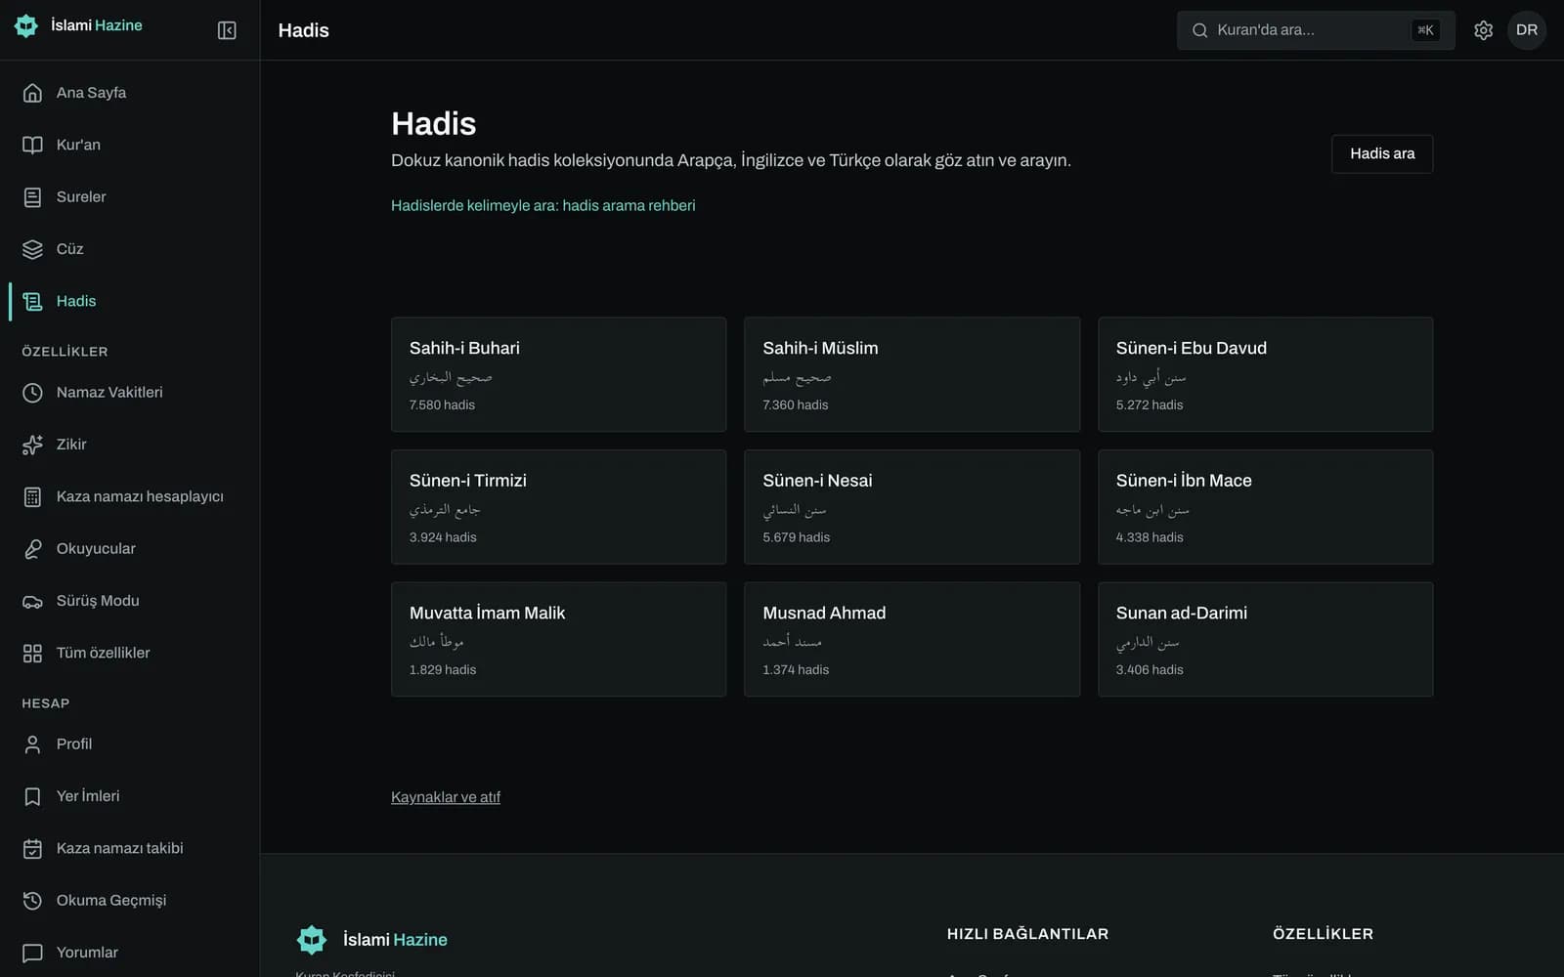Click the Cüz layers icon
This screenshot has height=977, width=1564.
[32, 249]
